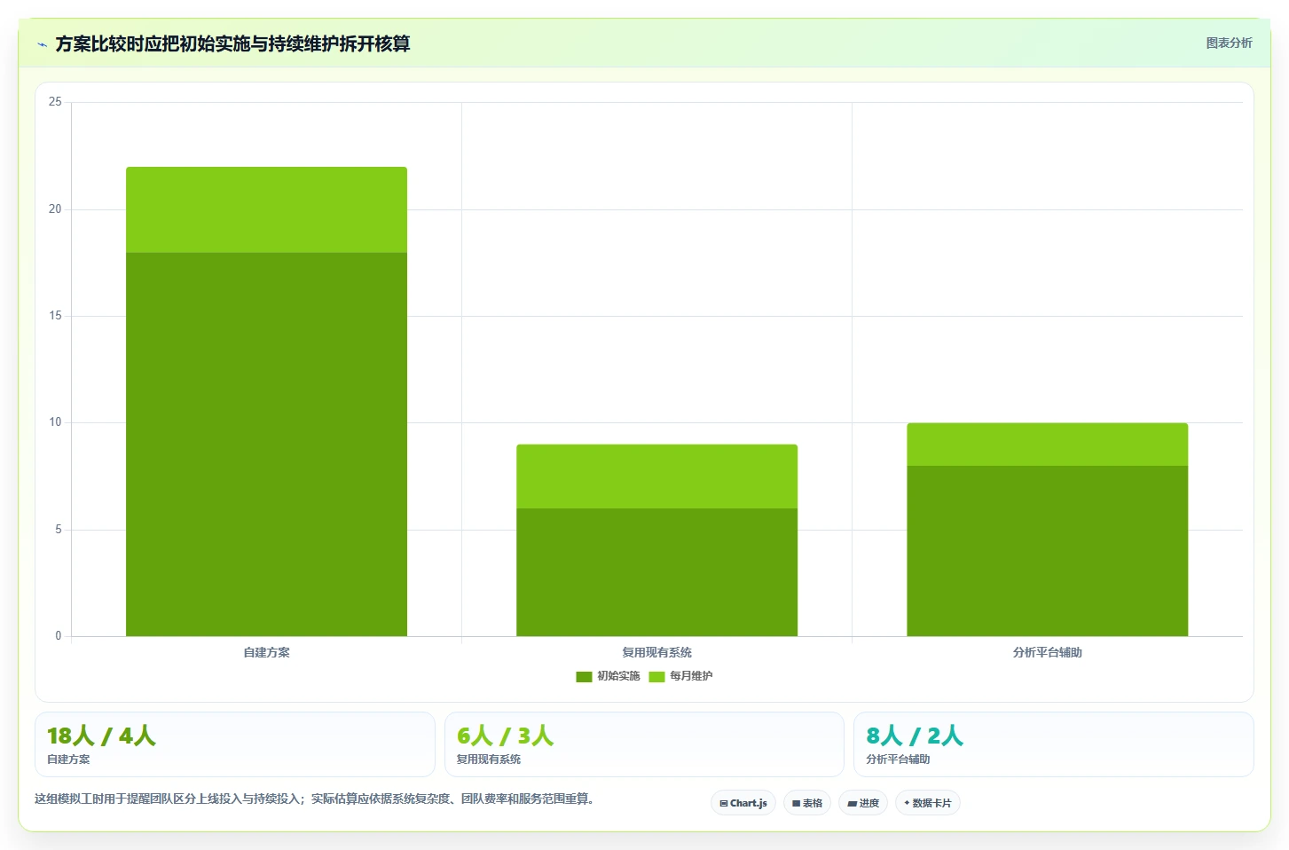1289x850 pixels.
Task: Click the 初始实施 bar segment for 复用现有系统
Action: point(656,572)
